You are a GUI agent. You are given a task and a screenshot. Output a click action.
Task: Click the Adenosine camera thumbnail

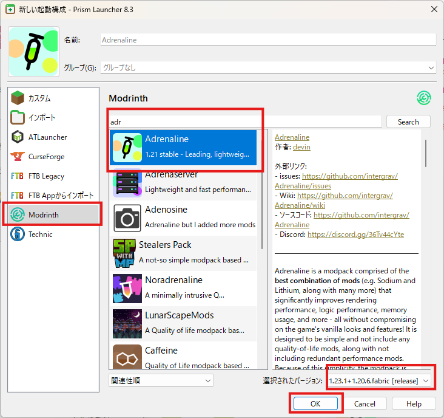point(127,218)
